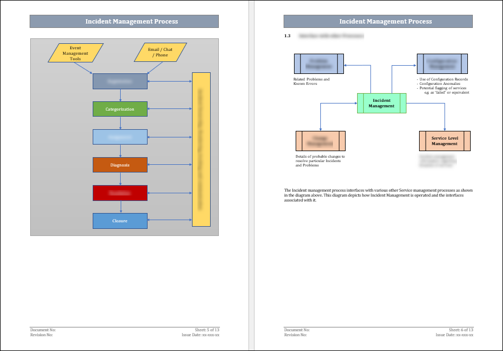Click the tall yellow vertical bar shape
Screen dimensions: 503x351
[x=201, y=149]
